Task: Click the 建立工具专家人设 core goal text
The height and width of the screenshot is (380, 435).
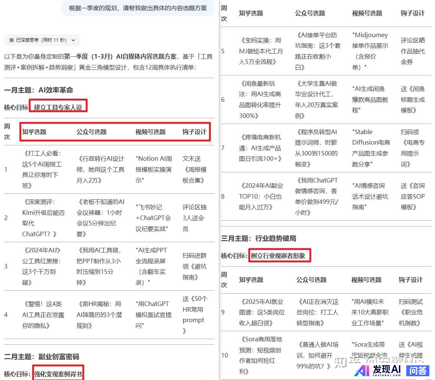Action: click(x=58, y=107)
